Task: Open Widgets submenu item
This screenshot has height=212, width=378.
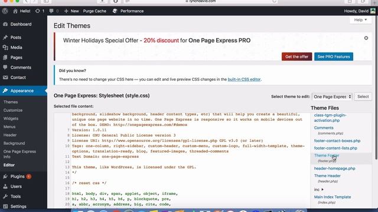Action: 11,118
